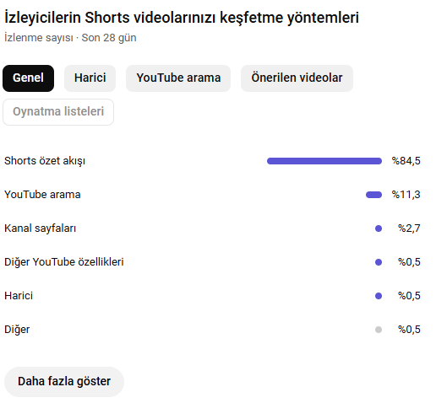Click the %11,3 percentage value
The image size is (447, 403).
406,195
